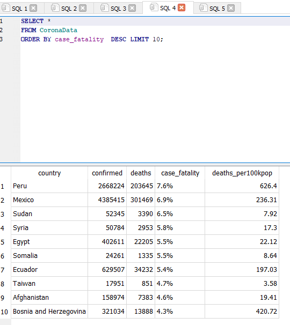Click the SQL 5 document icon
This screenshot has height=325, width=290.
tap(203, 8)
